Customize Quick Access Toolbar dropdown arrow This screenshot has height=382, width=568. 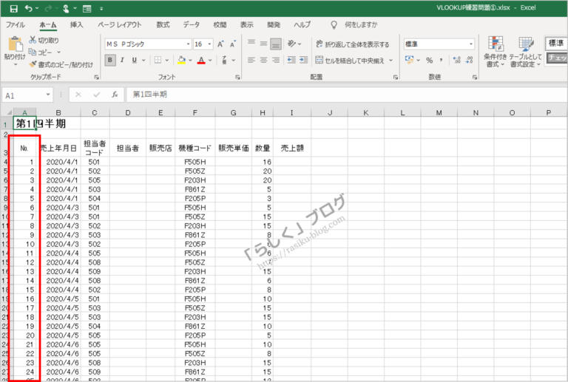coord(101,9)
